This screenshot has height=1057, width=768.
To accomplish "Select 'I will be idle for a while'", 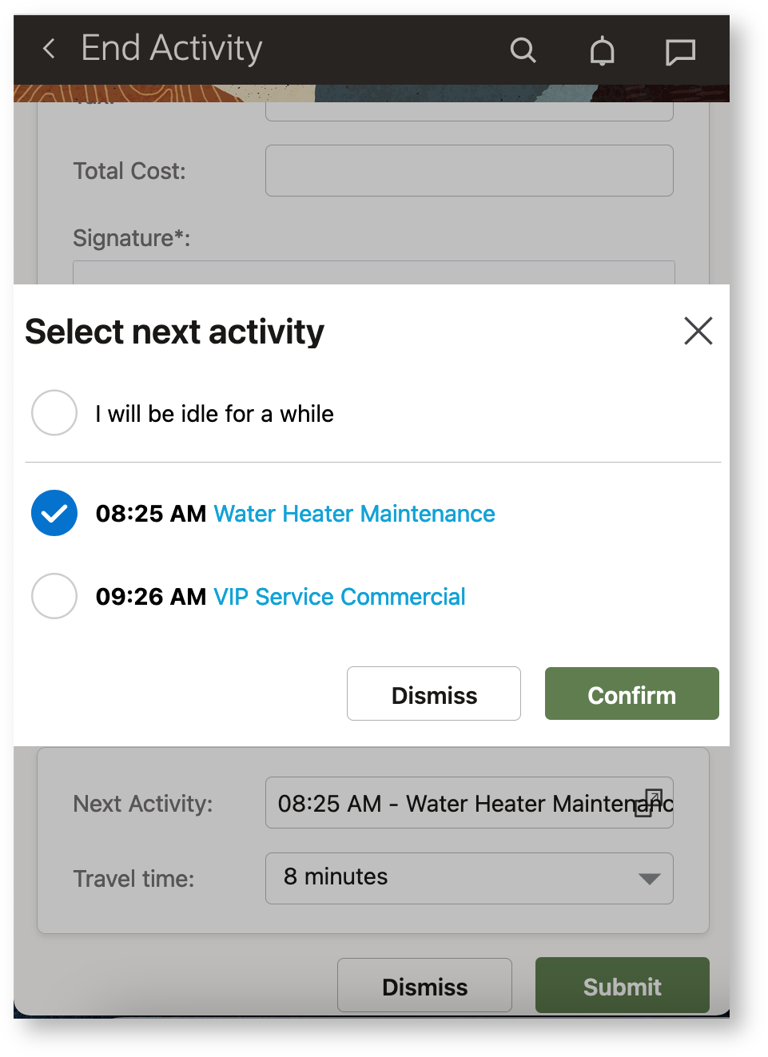I will (x=54, y=412).
